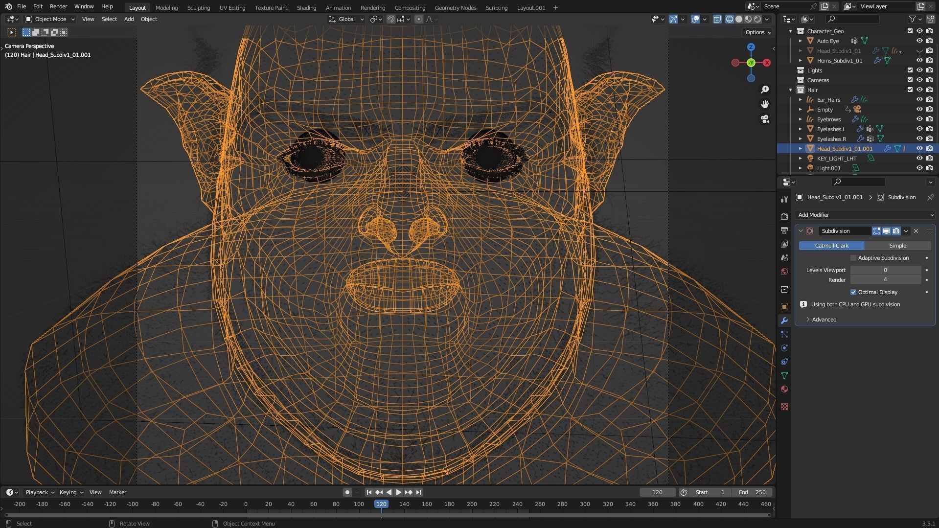The height and width of the screenshot is (528, 939).
Task: Click the hand pan view gizmo
Action: coord(765,104)
